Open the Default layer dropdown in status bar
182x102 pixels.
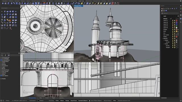[x=40, y=101]
